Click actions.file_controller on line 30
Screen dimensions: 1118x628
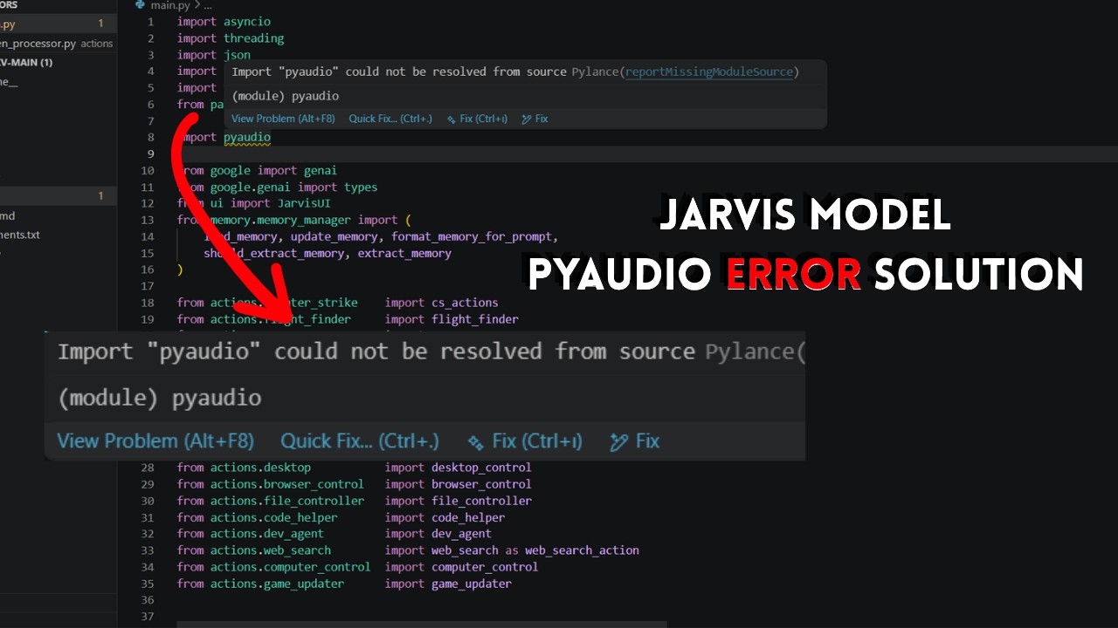(287, 501)
